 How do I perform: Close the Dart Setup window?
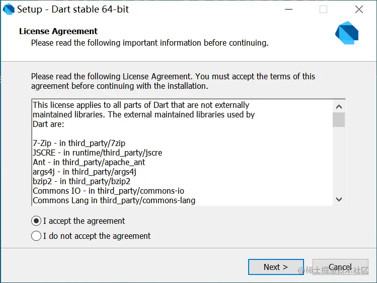click(359, 10)
